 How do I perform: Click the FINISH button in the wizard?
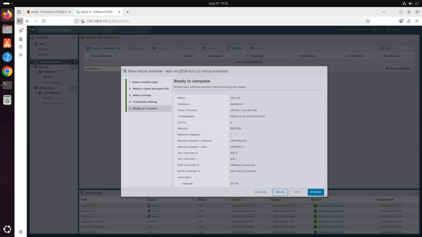coord(316,192)
